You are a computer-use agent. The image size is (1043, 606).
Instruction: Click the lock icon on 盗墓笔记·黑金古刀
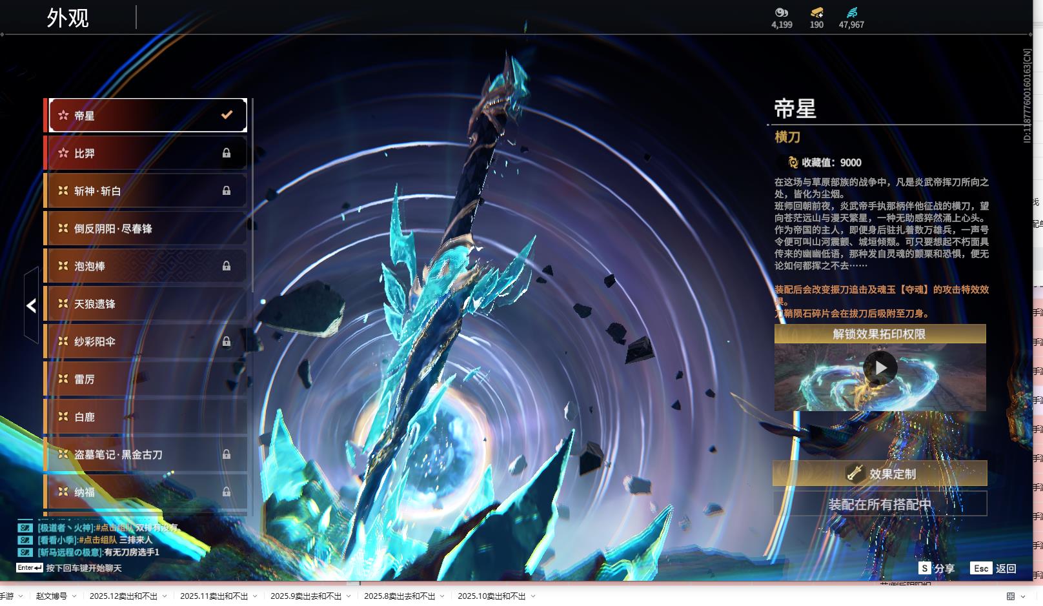click(227, 454)
